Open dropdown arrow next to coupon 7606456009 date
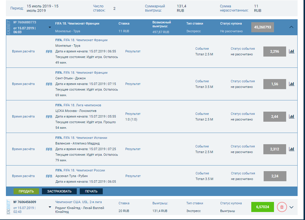Image resolution: width=305 pixels, height=220 pixels. [50, 207]
